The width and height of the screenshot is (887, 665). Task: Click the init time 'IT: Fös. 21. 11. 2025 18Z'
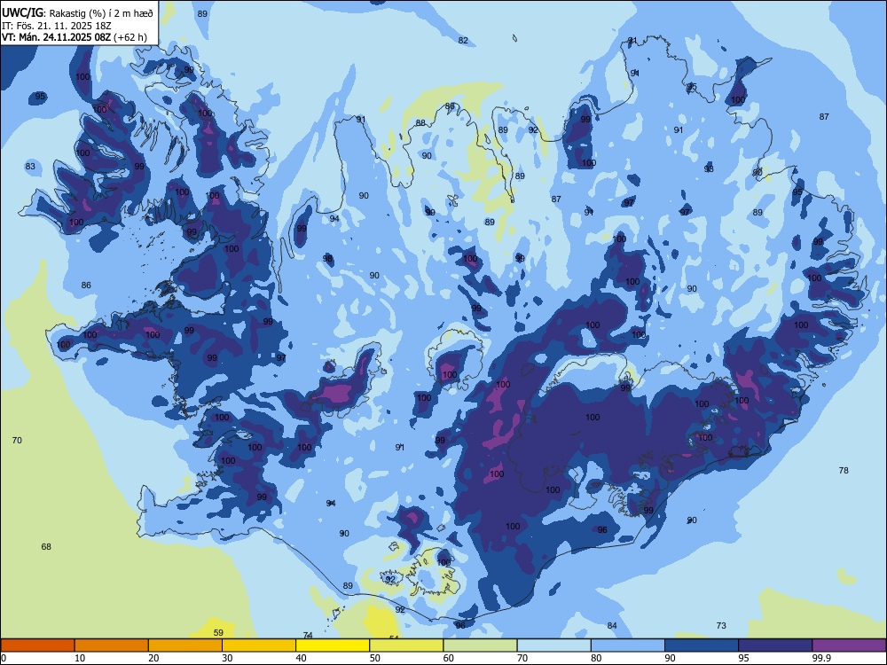point(56,26)
